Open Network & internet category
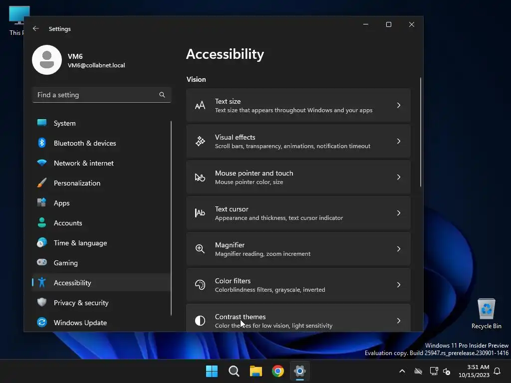The width and height of the screenshot is (511, 383). (x=101, y=163)
